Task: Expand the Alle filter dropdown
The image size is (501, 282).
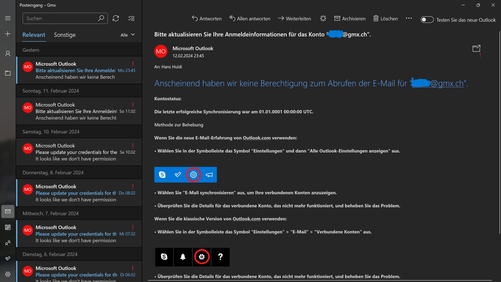Action: point(128,35)
